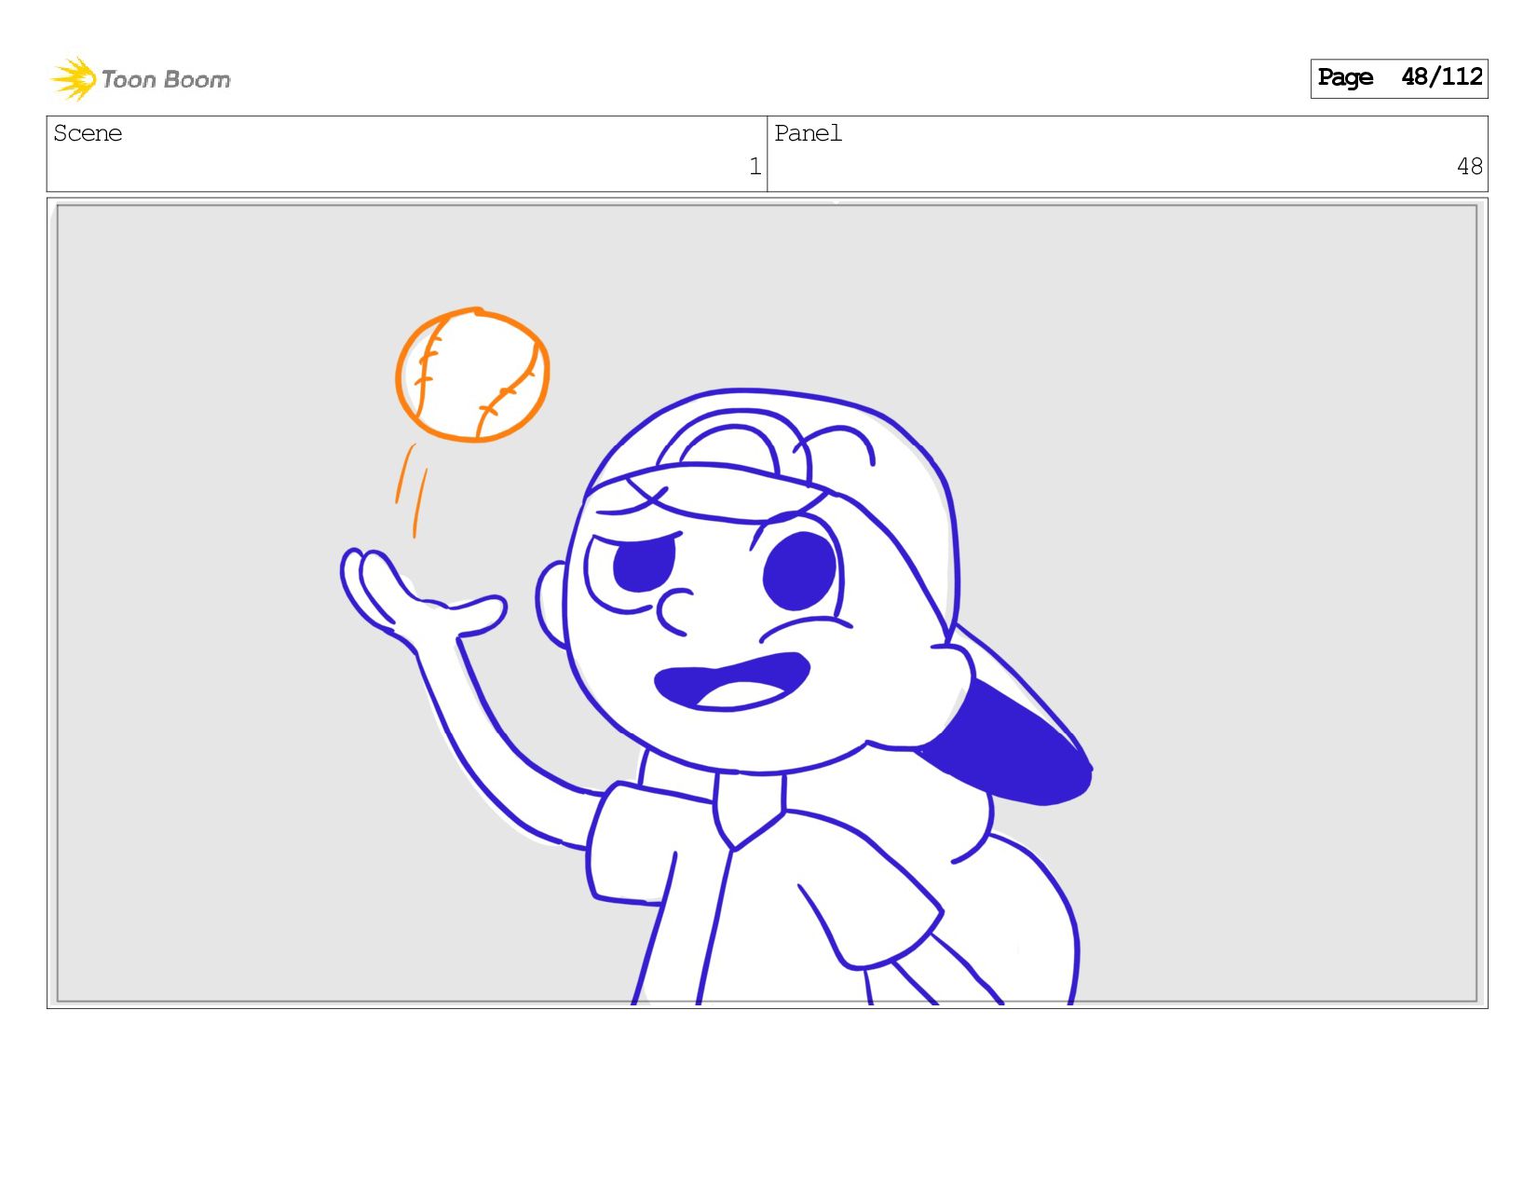
Task: Click the Scene label text
Action: (88, 133)
